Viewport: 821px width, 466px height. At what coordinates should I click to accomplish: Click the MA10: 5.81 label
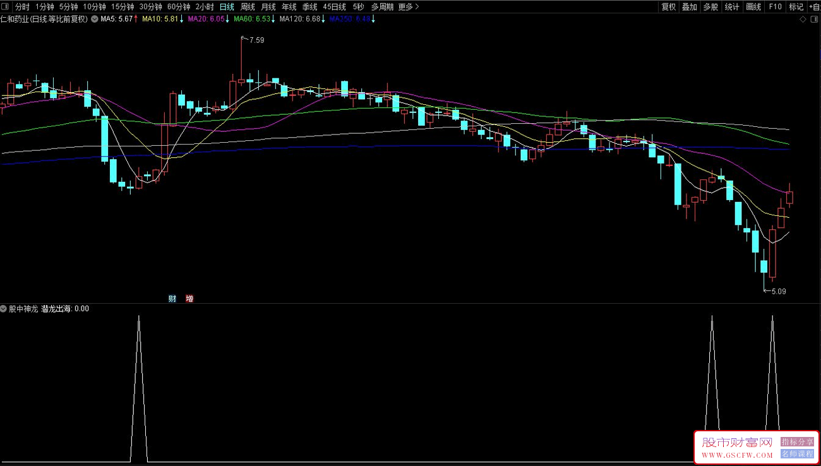pyautogui.click(x=160, y=20)
